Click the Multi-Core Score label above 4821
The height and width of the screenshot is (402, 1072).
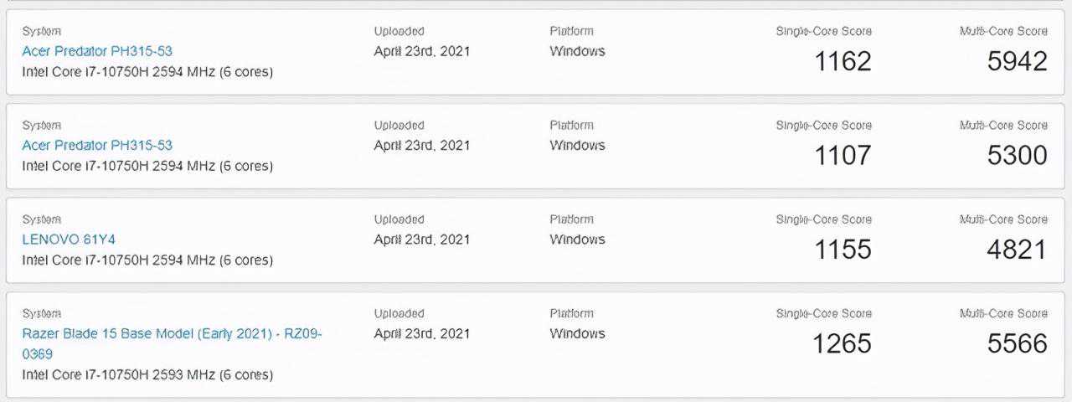(x=1003, y=219)
